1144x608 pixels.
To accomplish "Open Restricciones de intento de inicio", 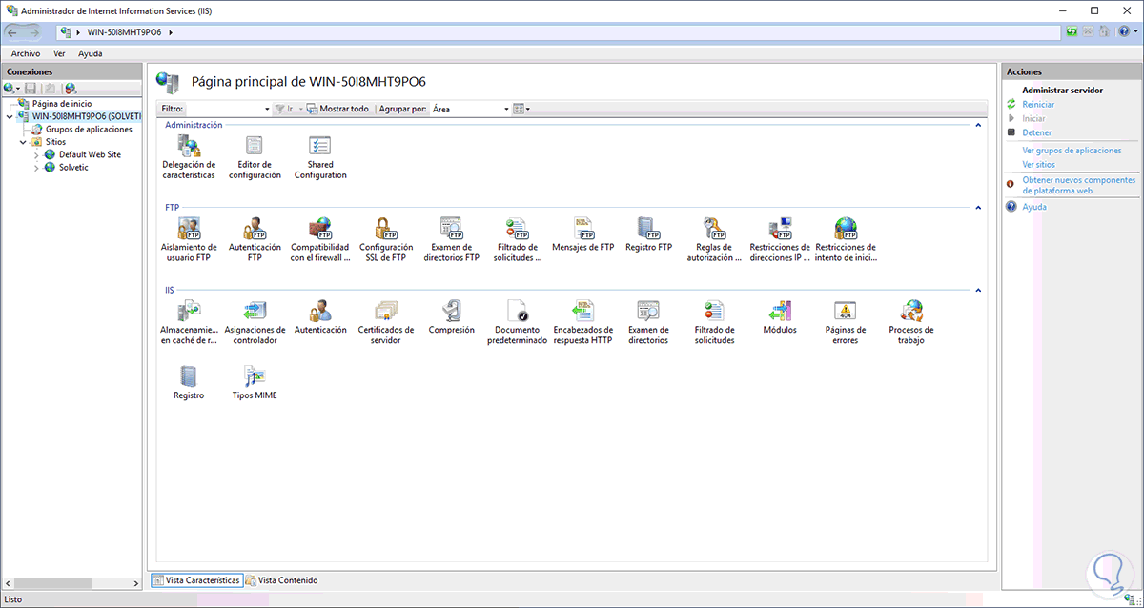I will (x=847, y=239).
